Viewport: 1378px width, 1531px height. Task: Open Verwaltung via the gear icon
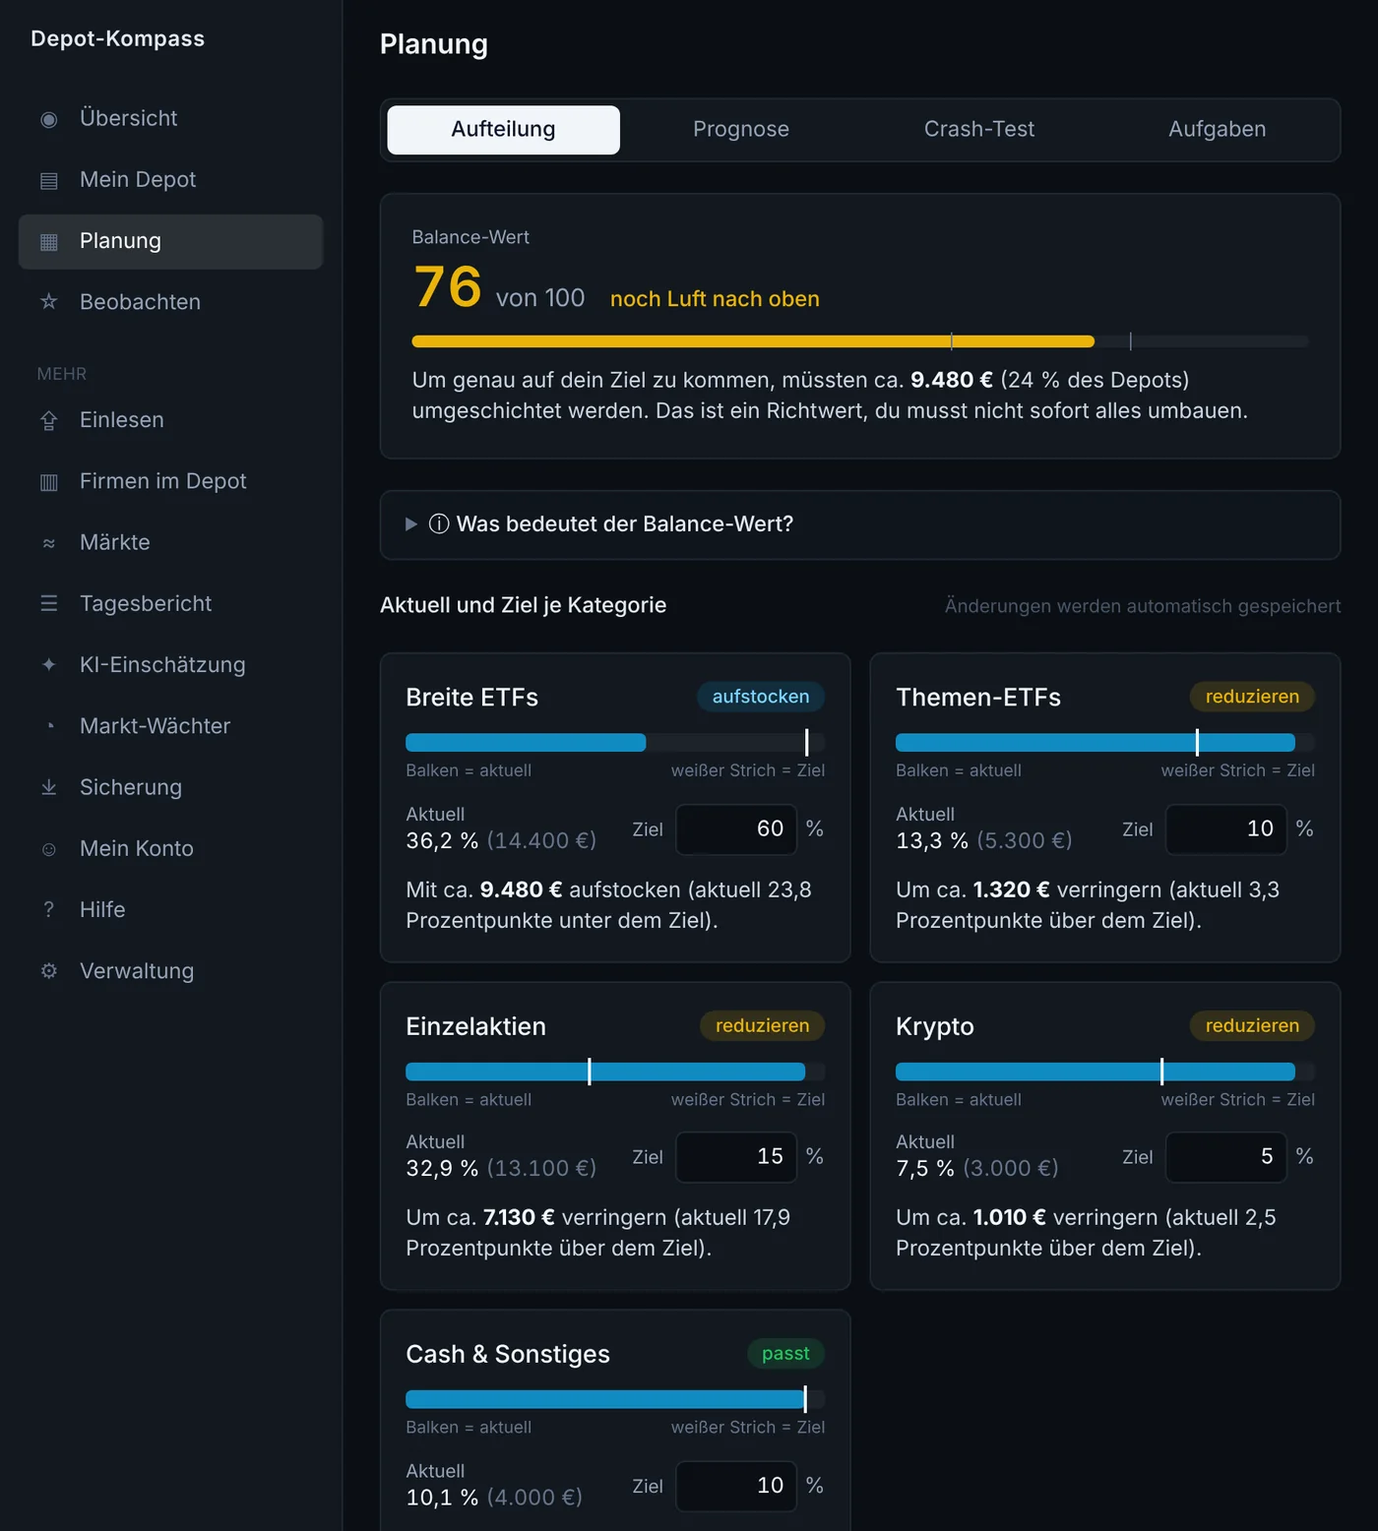point(48,971)
